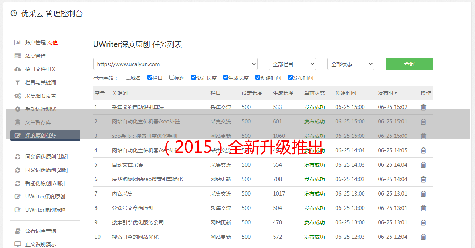Click the red 充值 recharge link
This screenshot has height=248, width=475.
(x=52, y=43)
